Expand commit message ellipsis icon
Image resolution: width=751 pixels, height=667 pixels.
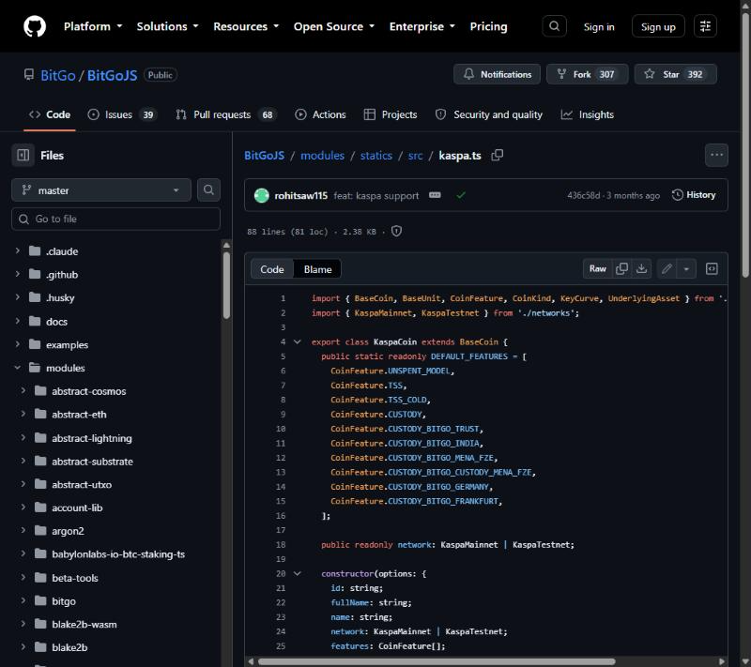tap(435, 195)
